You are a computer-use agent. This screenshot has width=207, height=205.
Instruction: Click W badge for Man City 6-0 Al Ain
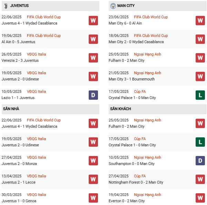click(x=200, y=20)
